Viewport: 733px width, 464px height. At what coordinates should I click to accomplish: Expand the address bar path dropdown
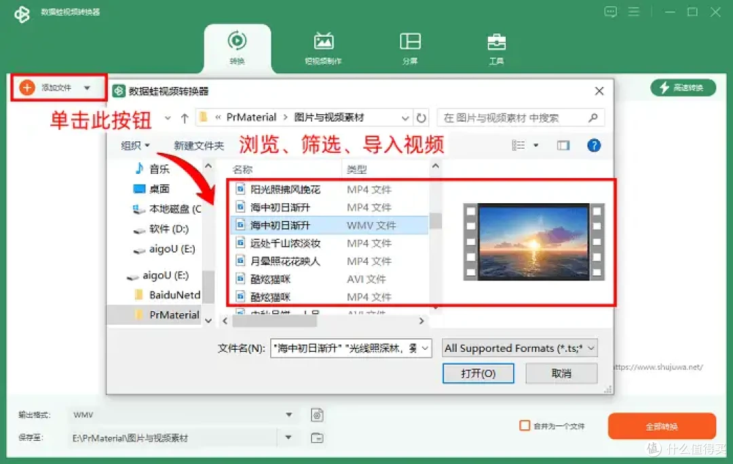[x=405, y=118]
